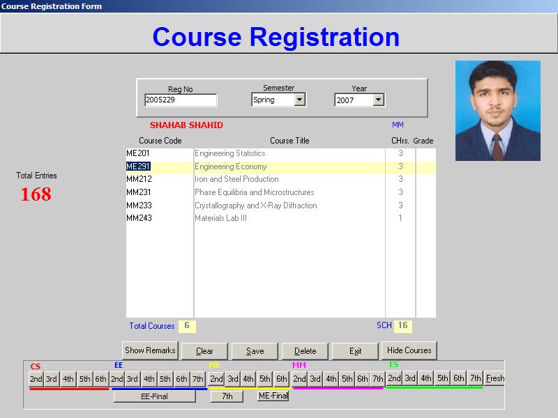Select ME 3rd semester button
This screenshot has height=418, width=558.
coord(233,379)
